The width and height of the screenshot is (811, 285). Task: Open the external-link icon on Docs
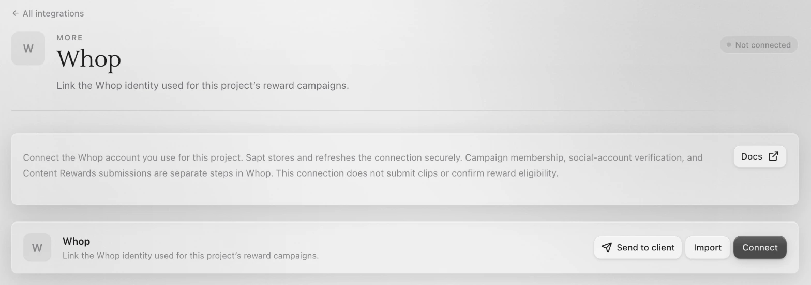pos(773,156)
